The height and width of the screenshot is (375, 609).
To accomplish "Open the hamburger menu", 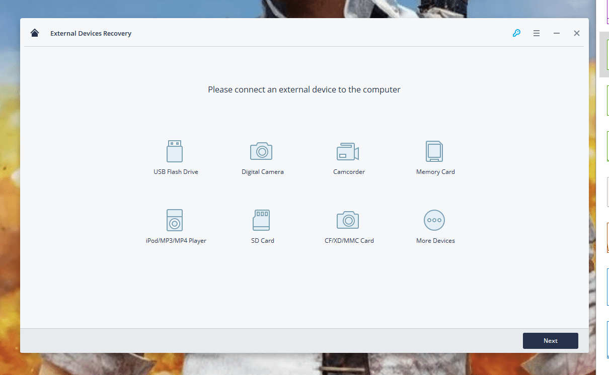I will (537, 33).
